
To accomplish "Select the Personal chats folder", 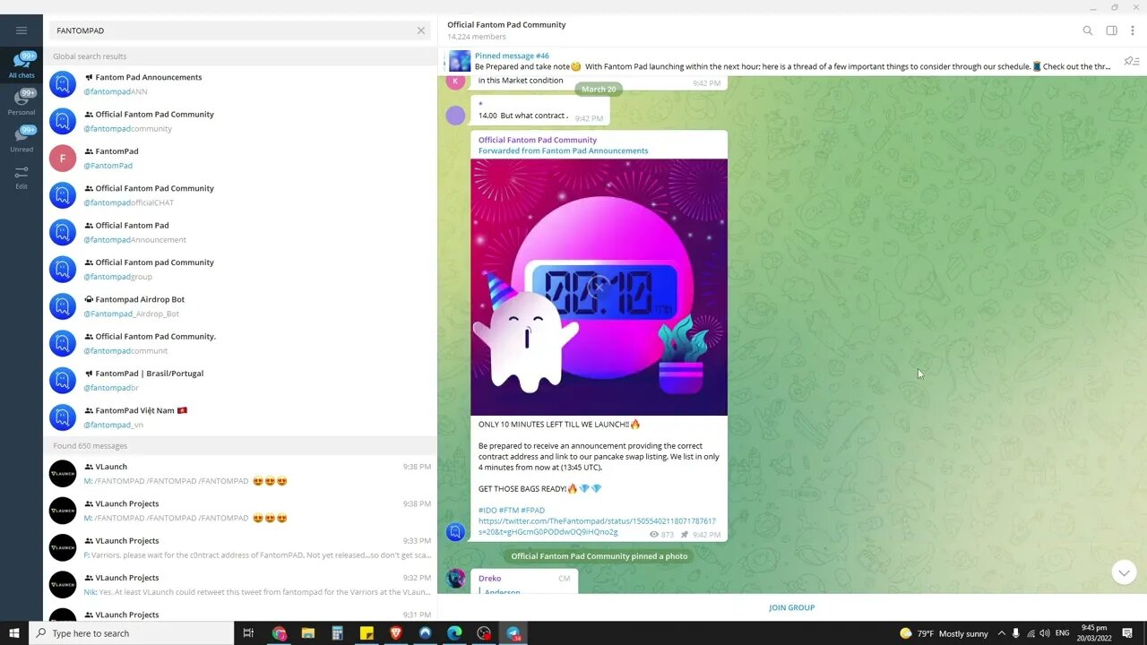I will point(22,102).
